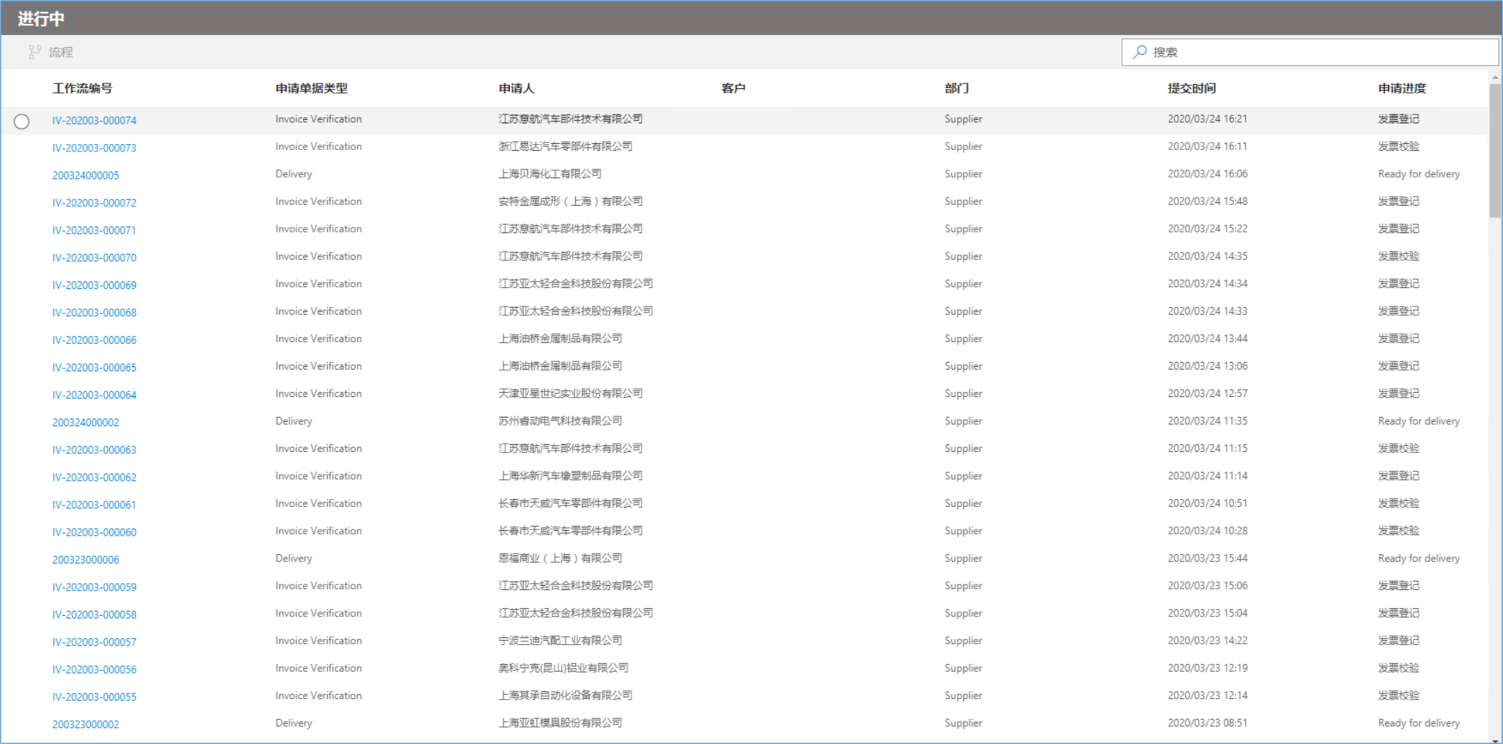
Task: Open workflow IV-202003-000065
Action: point(95,367)
